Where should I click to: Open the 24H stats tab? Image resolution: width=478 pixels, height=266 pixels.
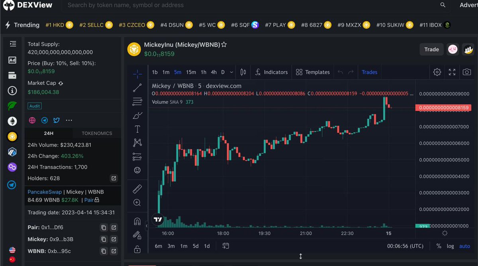[49, 133]
